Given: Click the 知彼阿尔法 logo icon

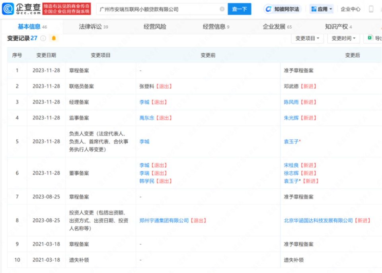Looking at the screenshot, I should coord(269,9).
